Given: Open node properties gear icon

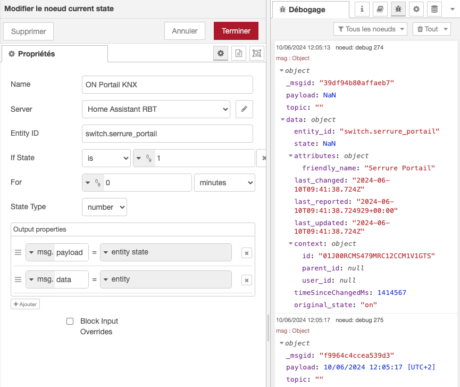Looking at the screenshot, I should [x=221, y=53].
